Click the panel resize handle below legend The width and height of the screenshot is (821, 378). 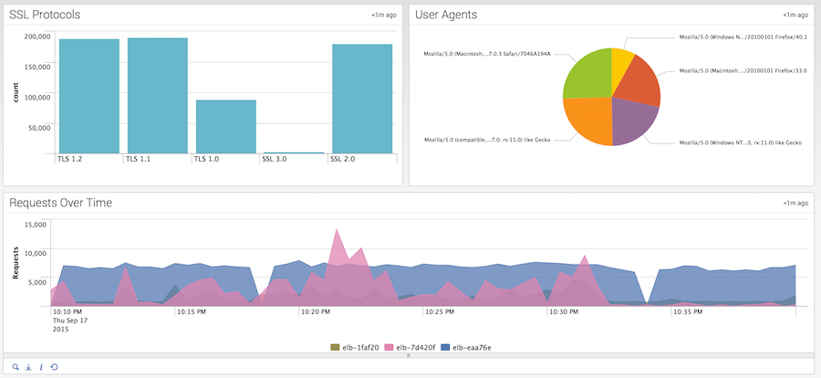(408, 356)
